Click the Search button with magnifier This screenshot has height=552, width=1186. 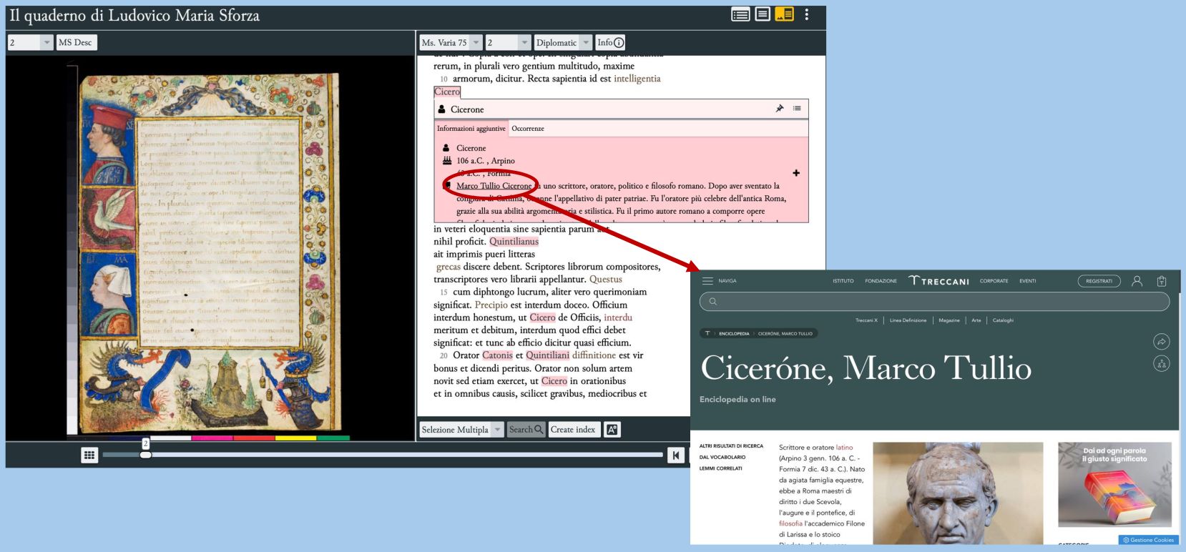pos(526,430)
